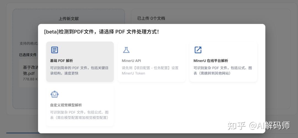The width and height of the screenshot is (298, 138).
Task: Click the robot icon for 自定义视觉模型解析
Action: (x=55, y=94)
